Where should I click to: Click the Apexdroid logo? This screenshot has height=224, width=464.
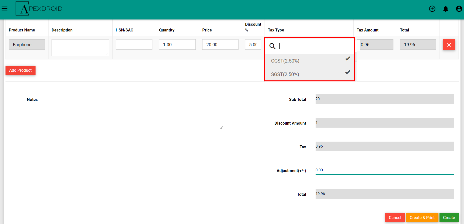pyautogui.click(x=39, y=9)
